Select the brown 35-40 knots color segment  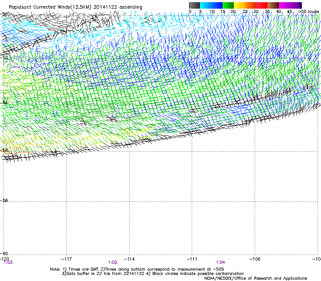(273, 5)
